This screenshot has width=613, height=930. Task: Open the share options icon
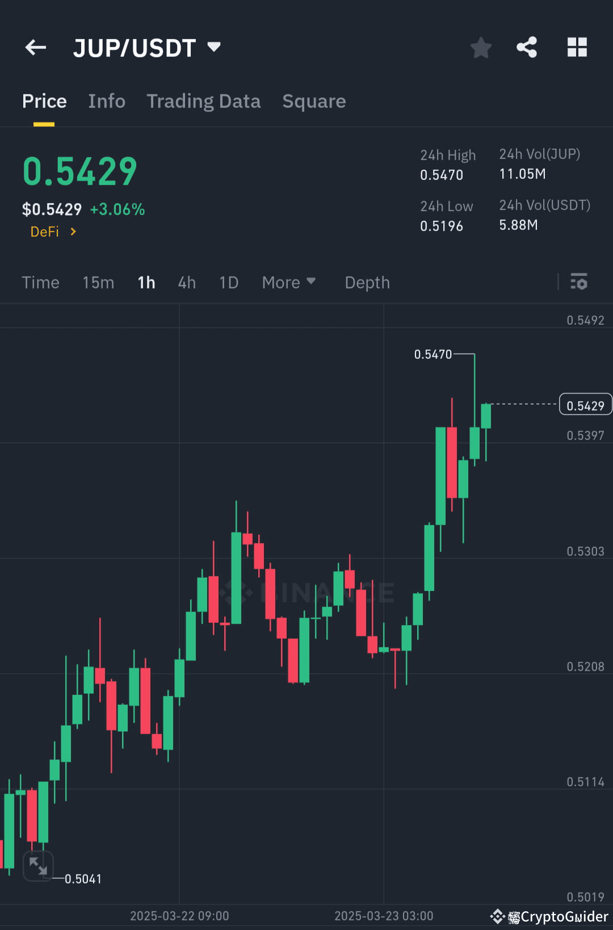526,48
